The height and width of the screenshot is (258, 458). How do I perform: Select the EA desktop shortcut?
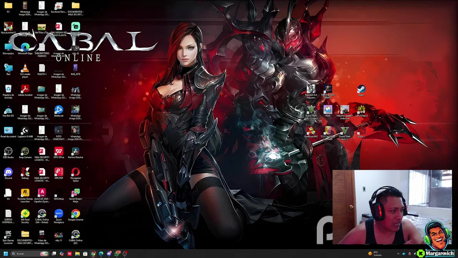click(8, 194)
